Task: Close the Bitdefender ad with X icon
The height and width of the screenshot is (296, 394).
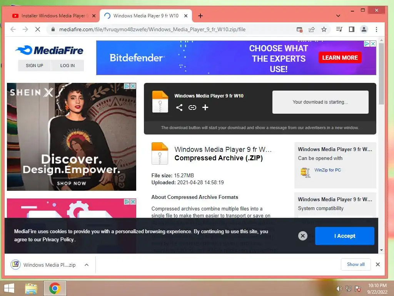Action: click(373, 44)
